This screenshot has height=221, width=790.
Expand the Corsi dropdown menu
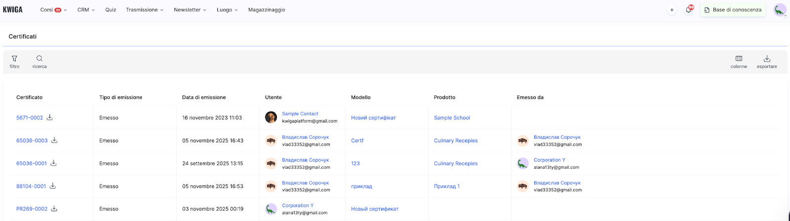tap(53, 10)
